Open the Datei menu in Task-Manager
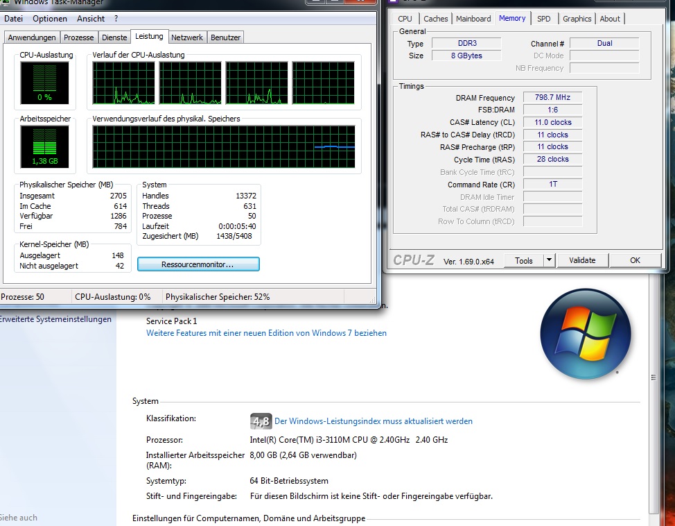675x526 pixels. point(13,19)
